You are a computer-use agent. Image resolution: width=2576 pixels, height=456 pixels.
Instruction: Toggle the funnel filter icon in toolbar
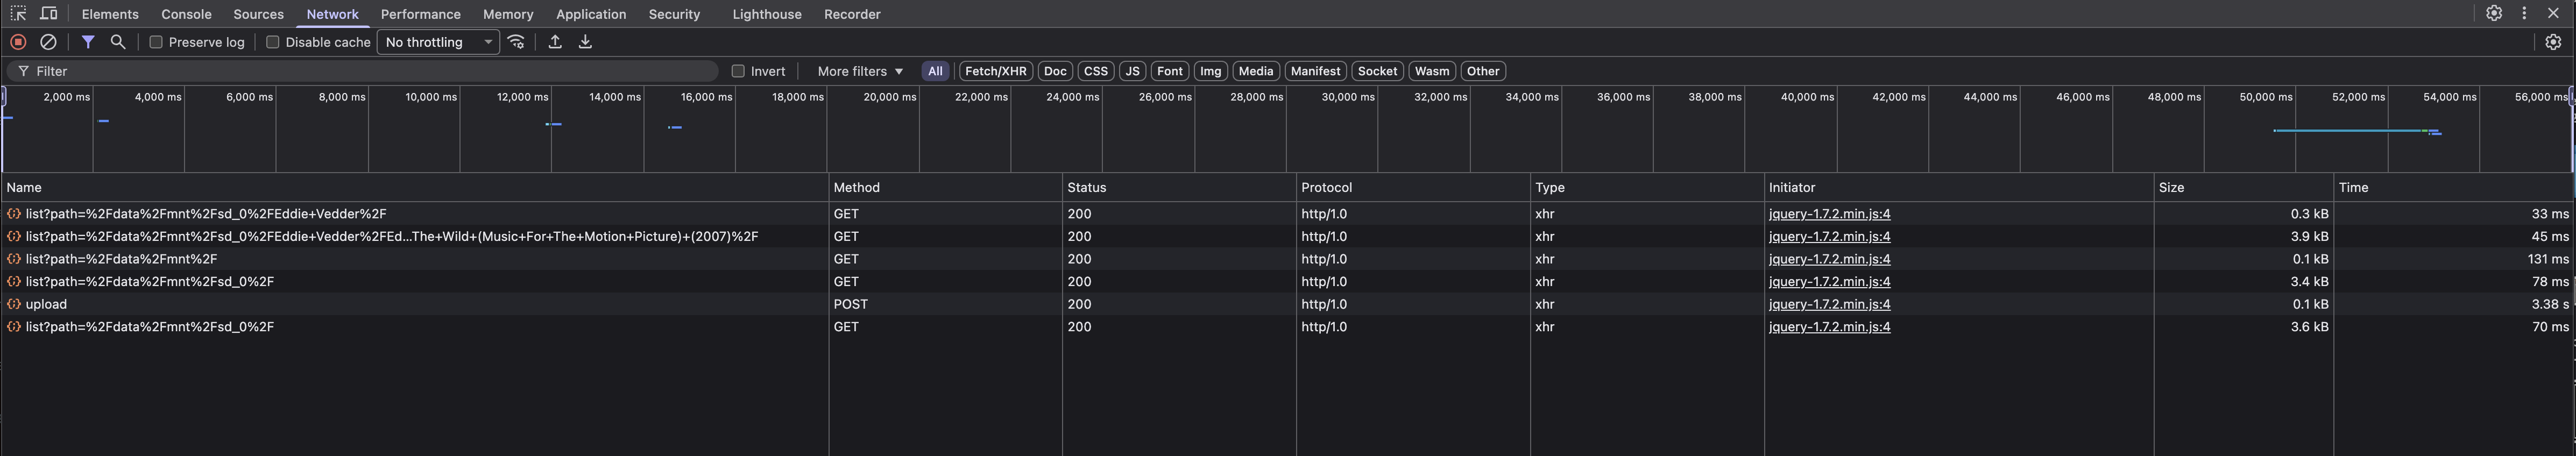click(88, 42)
